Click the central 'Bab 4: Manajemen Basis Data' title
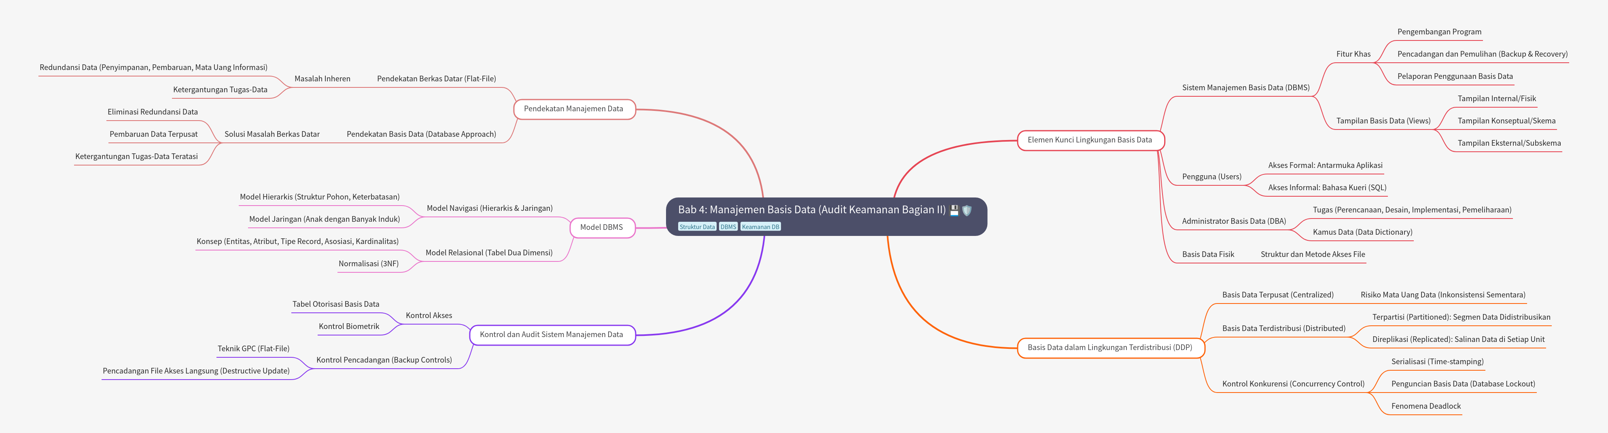This screenshot has width=1608, height=433. pyautogui.click(x=812, y=210)
